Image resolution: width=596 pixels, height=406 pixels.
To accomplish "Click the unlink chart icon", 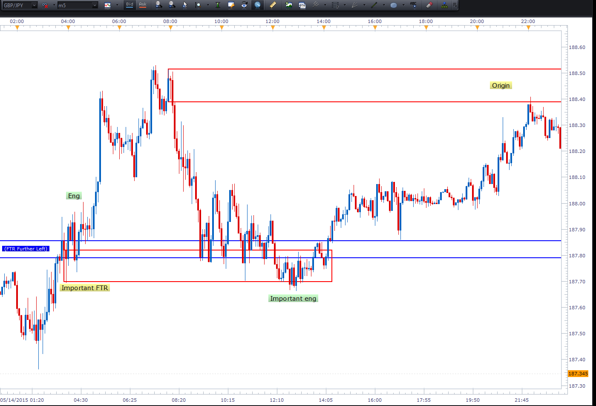I will point(45,6).
